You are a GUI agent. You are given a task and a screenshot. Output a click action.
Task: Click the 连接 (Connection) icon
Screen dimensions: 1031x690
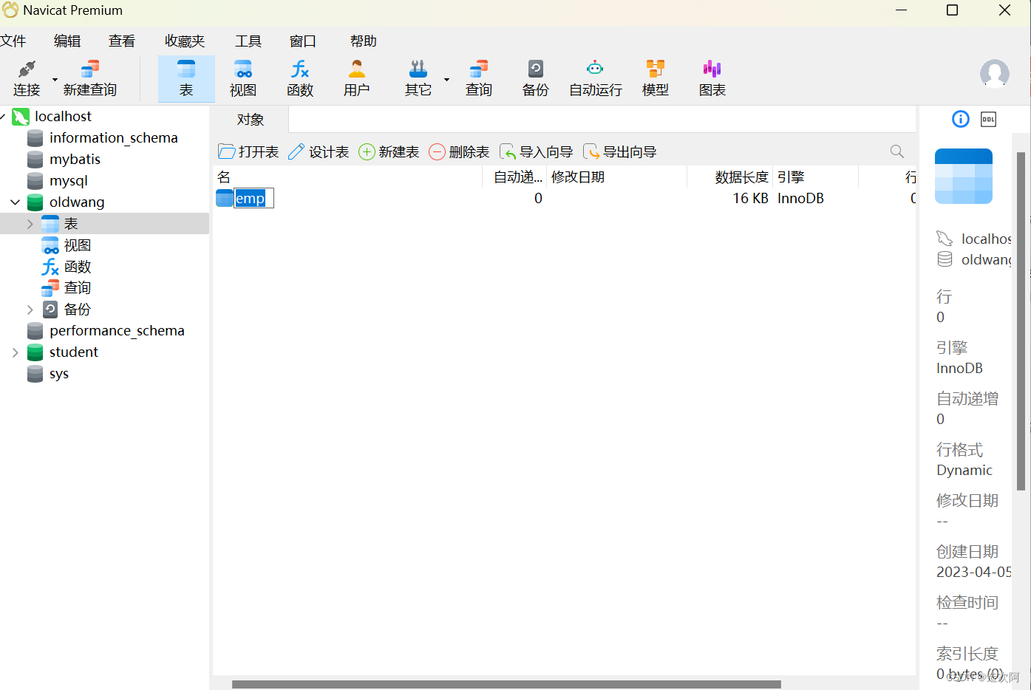tap(26, 77)
